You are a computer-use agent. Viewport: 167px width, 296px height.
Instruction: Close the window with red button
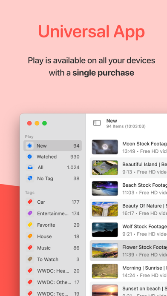pos(29,123)
